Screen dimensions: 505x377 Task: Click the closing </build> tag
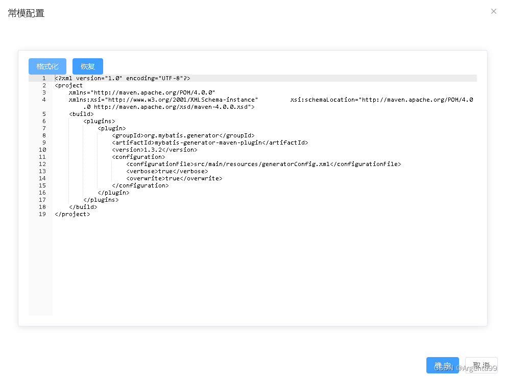tap(83, 207)
